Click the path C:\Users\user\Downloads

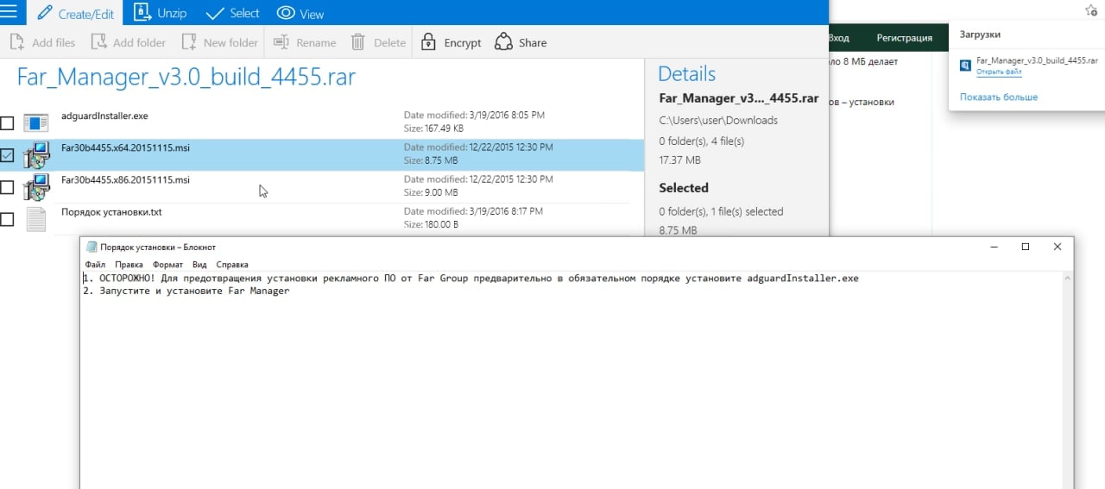pyautogui.click(x=718, y=120)
